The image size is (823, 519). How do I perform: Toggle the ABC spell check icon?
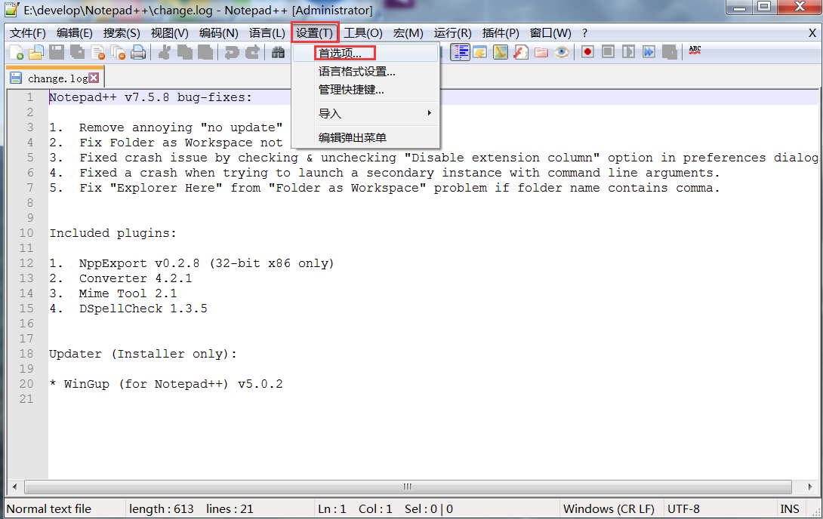coord(695,51)
